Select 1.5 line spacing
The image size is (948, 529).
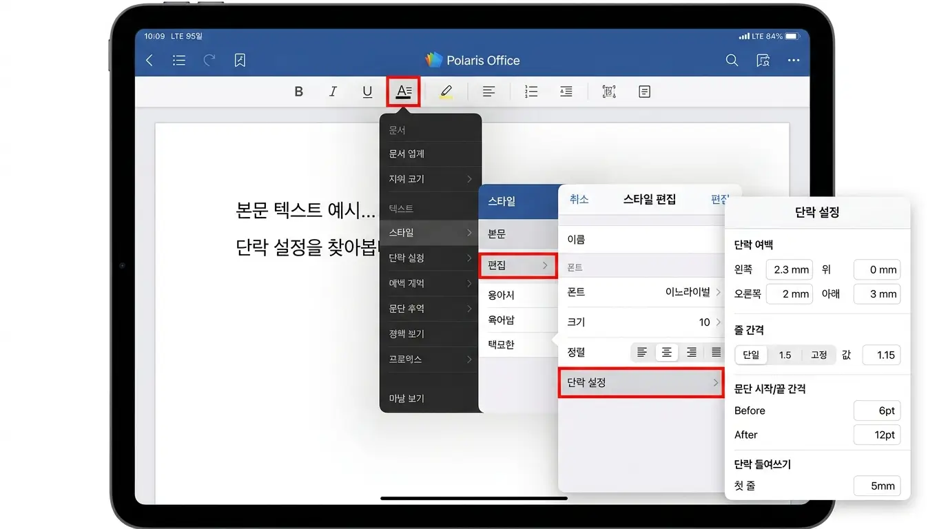(785, 355)
